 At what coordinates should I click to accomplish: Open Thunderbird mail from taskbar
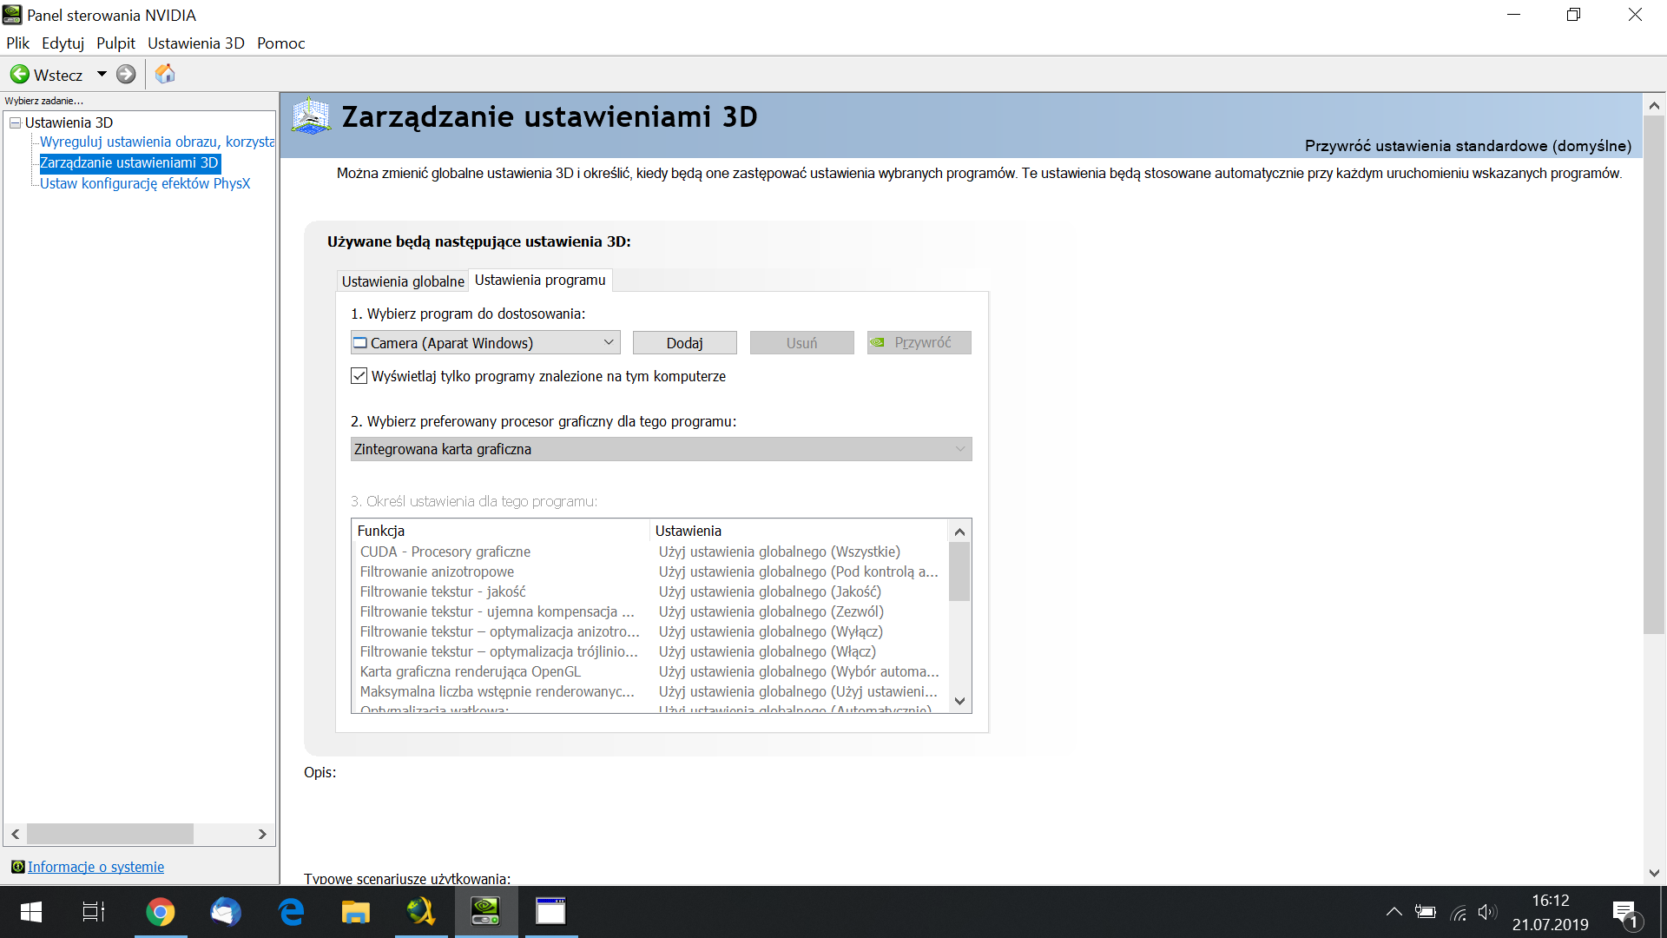tap(225, 912)
